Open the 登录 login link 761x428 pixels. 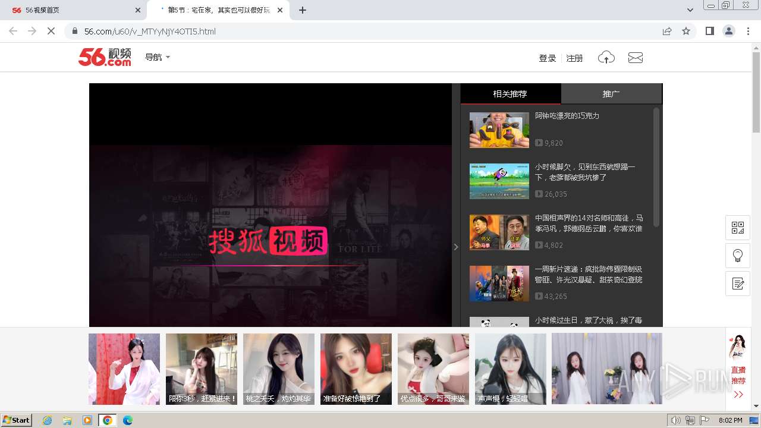547,58
